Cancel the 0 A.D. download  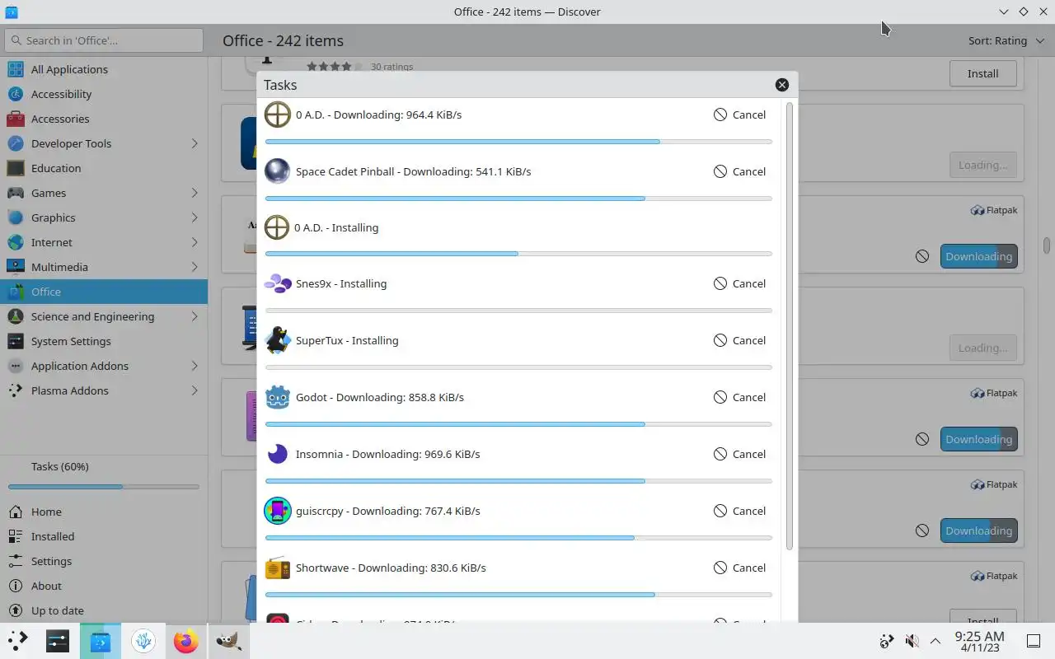pyautogui.click(x=740, y=115)
